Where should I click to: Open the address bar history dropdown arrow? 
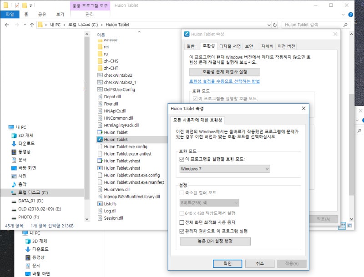coord(269,25)
